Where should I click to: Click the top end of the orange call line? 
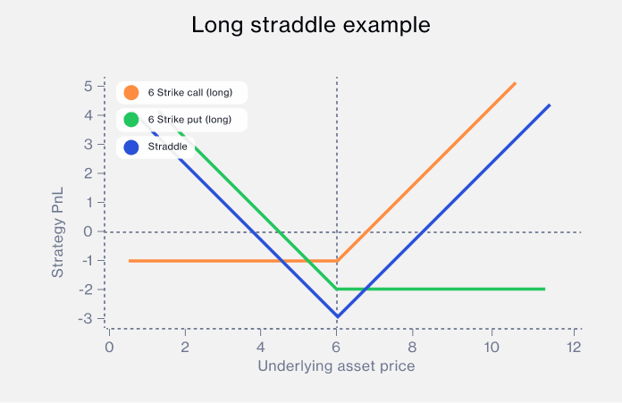515,83
